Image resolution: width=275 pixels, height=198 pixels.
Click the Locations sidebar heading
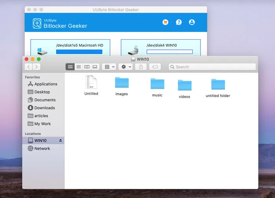click(x=33, y=134)
